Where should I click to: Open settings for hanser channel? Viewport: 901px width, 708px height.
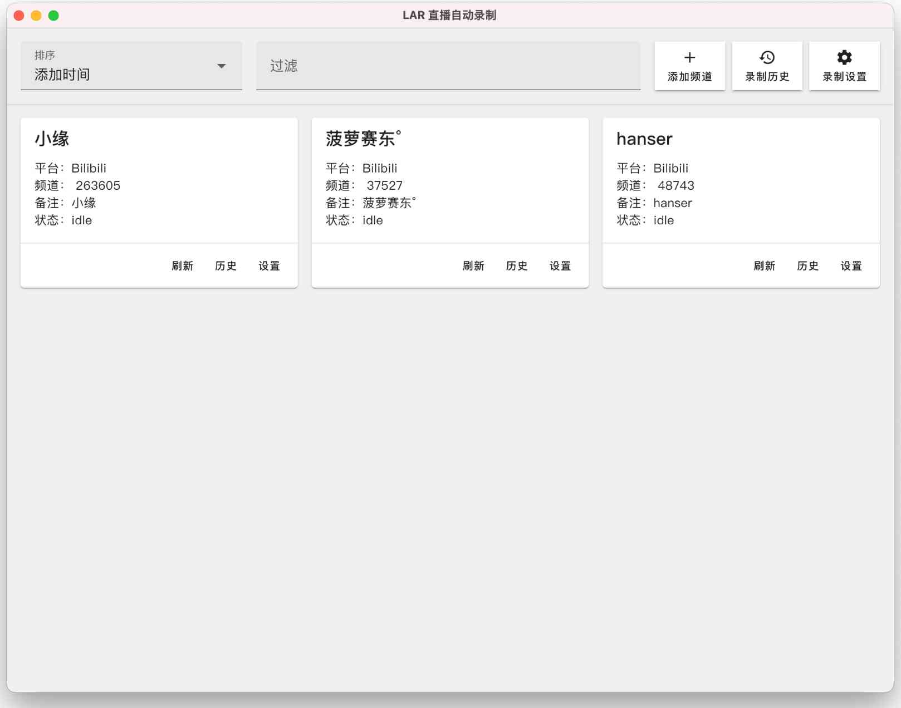851,266
